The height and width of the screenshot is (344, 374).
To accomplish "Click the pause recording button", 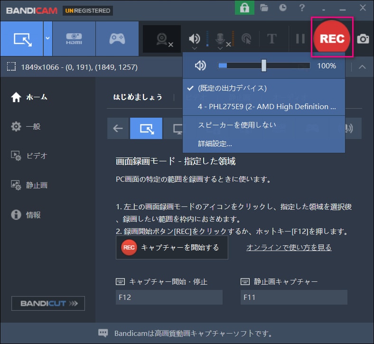I will point(300,38).
